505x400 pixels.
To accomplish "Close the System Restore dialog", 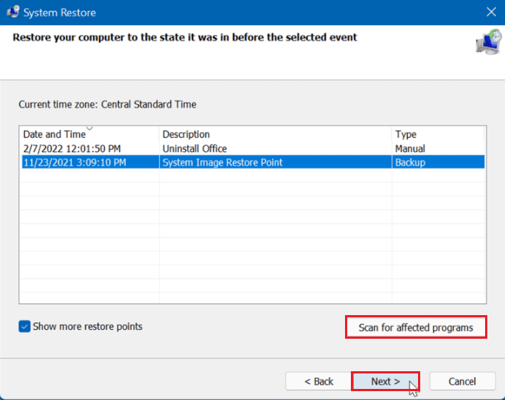I will click(491, 12).
